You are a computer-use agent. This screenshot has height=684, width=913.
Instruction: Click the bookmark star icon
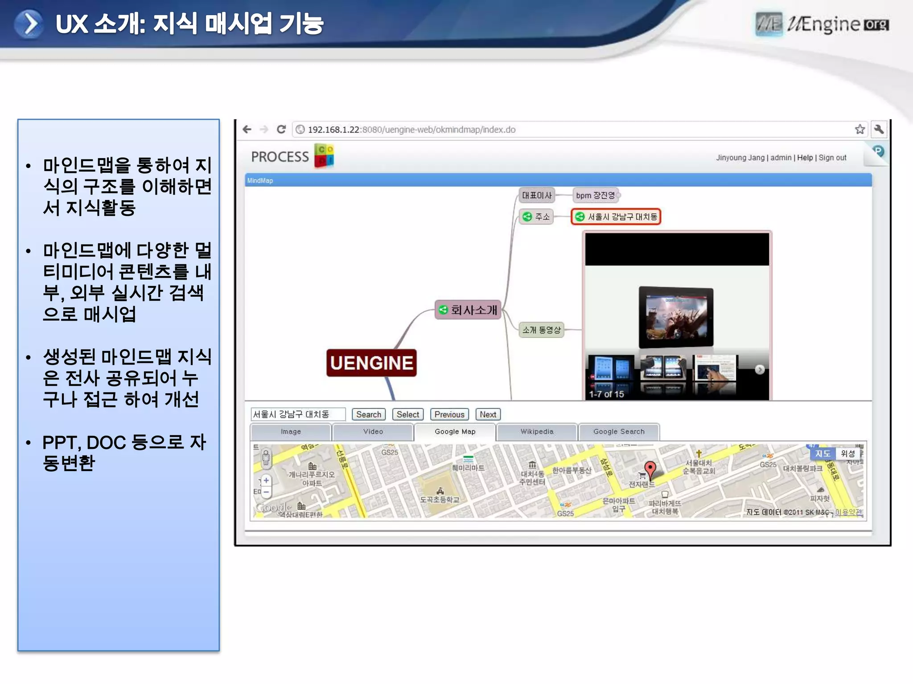point(860,130)
